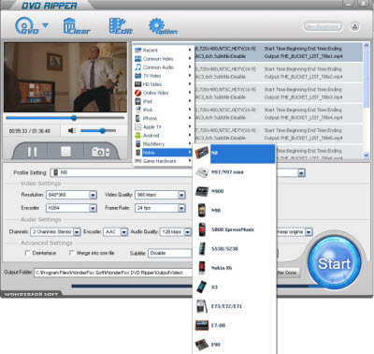Select the title row outputting THE_BUCKET_LIST_Title1.mp4

(x=279, y=52)
